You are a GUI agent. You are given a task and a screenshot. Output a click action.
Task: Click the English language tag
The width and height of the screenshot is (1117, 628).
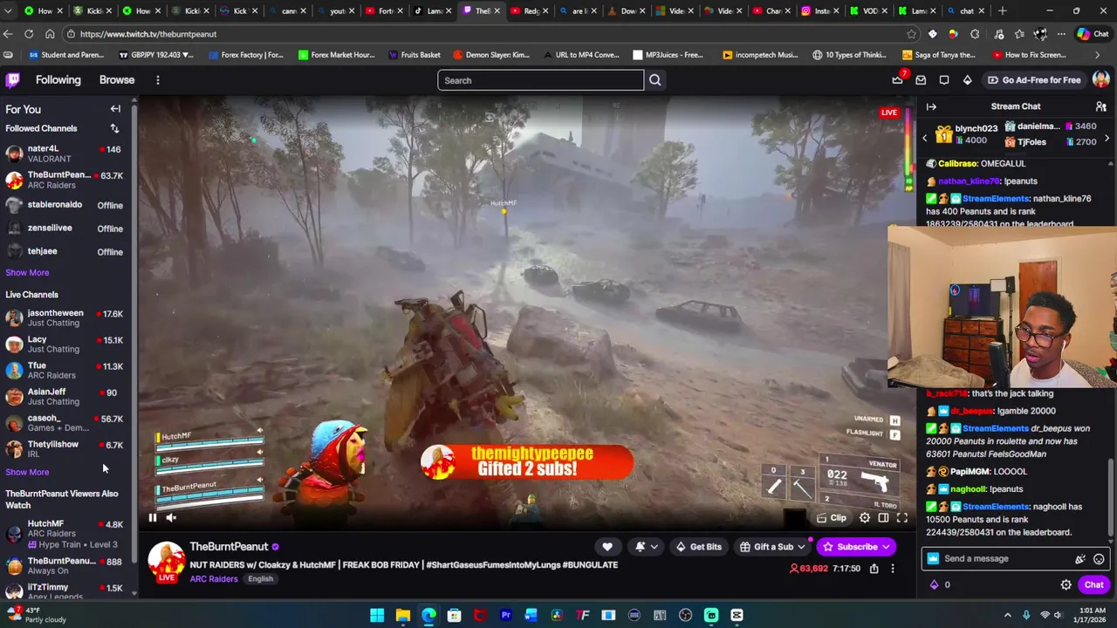pyautogui.click(x=260, y=579)
